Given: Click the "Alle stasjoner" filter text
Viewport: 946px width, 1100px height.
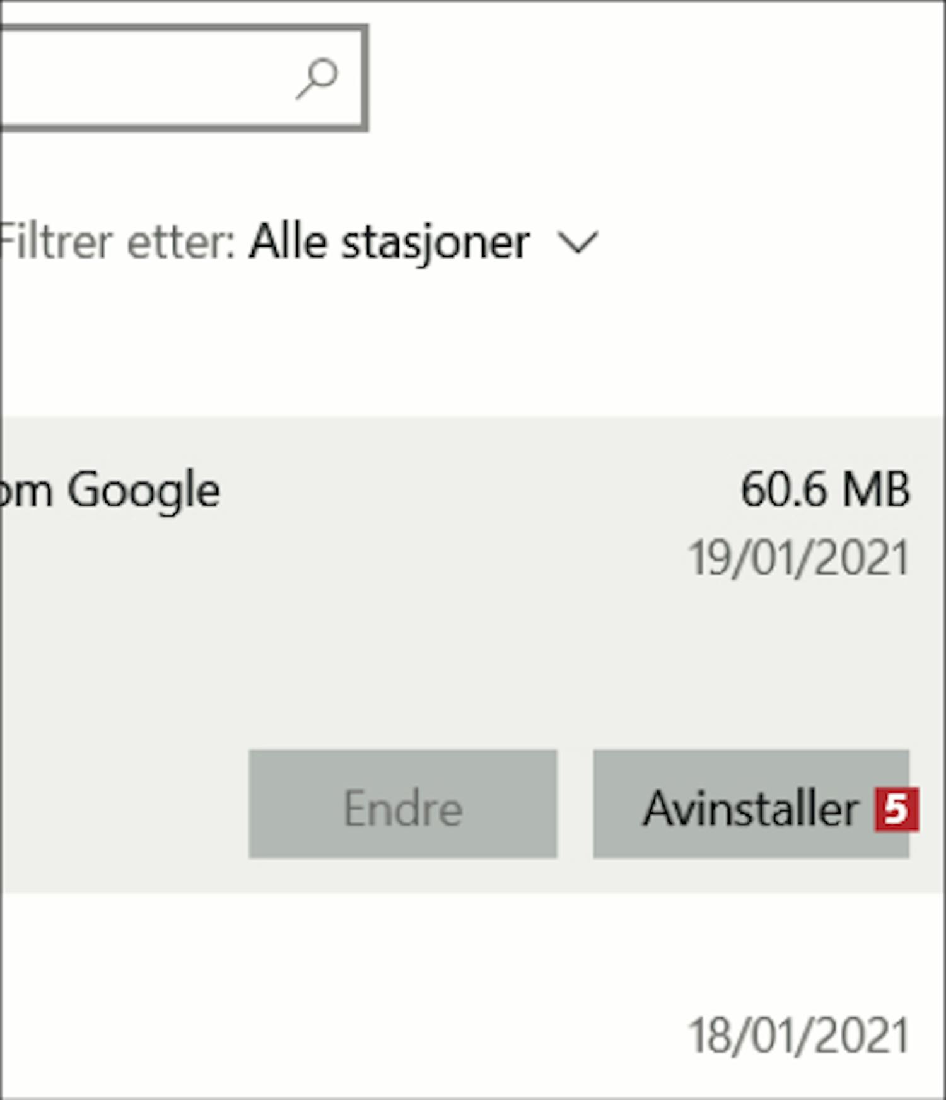Looking at the screenshot, I should pyautogui.click(x=390, y=242).
